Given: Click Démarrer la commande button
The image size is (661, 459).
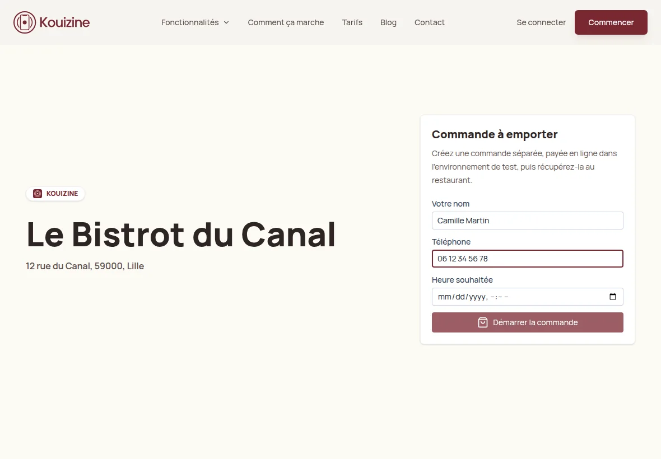Looking at the screenshot, I should point(527,322).
